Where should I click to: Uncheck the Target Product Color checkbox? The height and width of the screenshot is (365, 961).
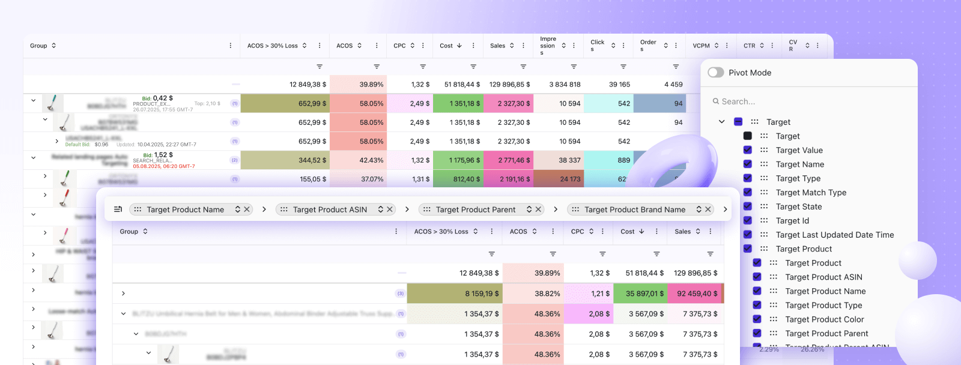click(757, 319)
